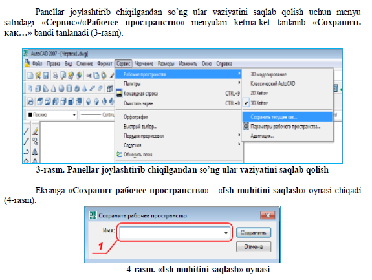Viewport: 372px width, 280px height.
Task: Click the Отмена button
Action: pos(254,247)
